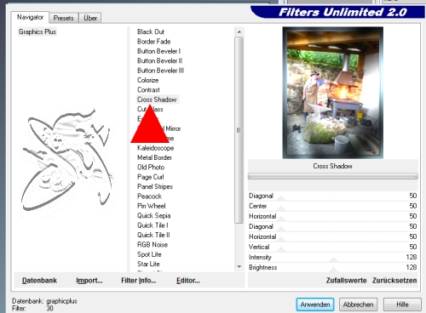Select RGB Noise filter
Image resolution: width=426 pixels, height=313 pixels.
[x=153, y=244]
